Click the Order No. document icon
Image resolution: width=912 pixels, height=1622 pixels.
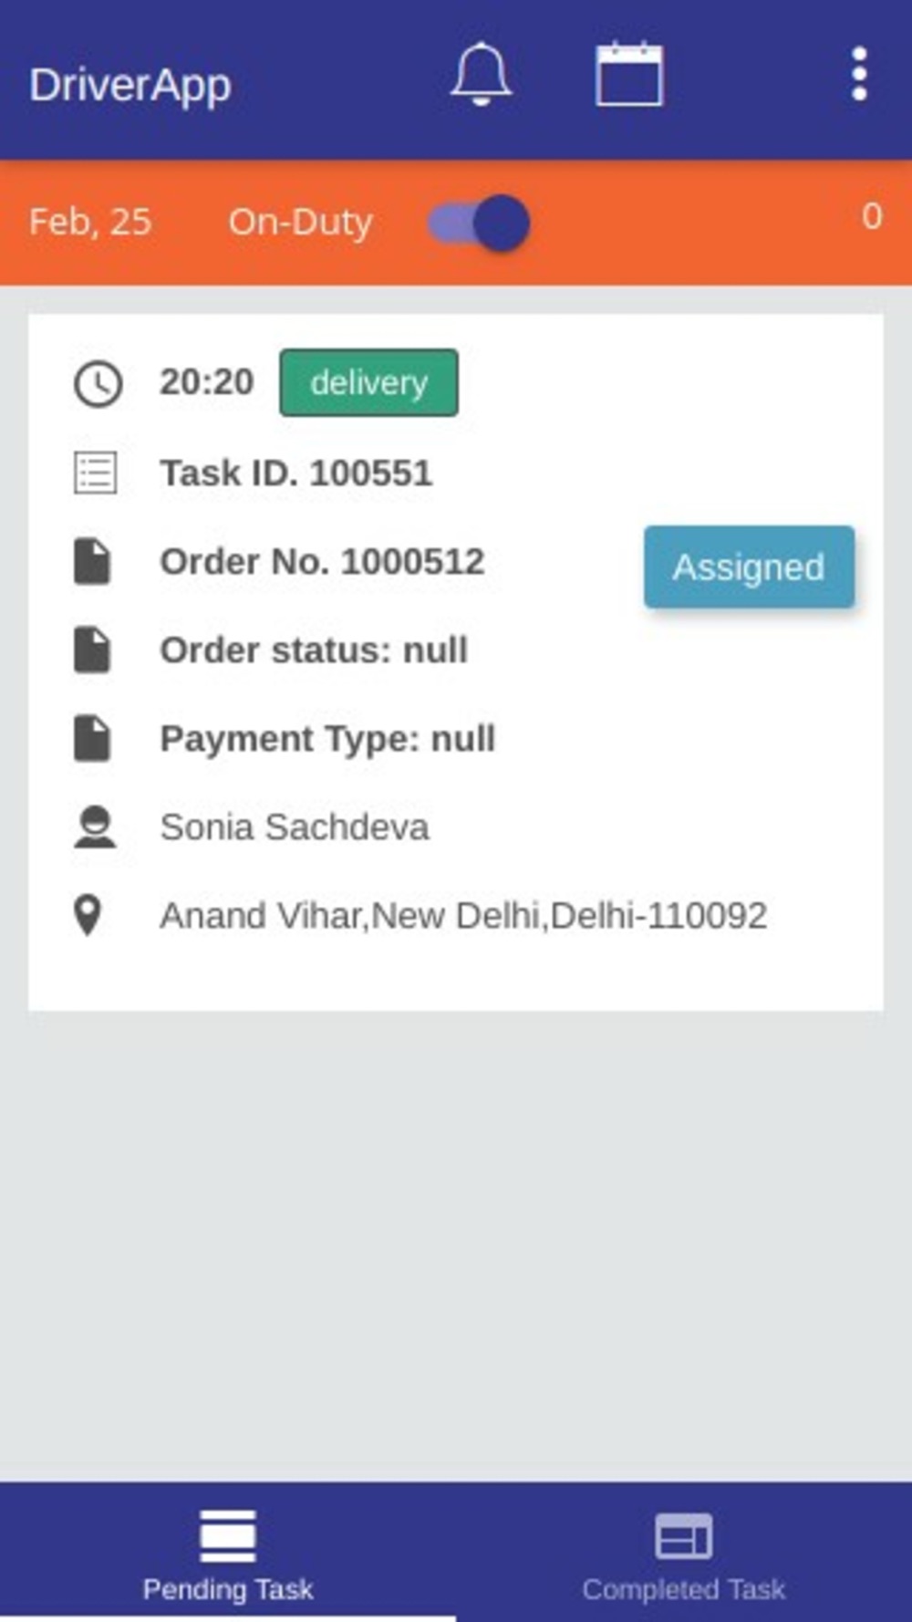click(x=92, y=561)
